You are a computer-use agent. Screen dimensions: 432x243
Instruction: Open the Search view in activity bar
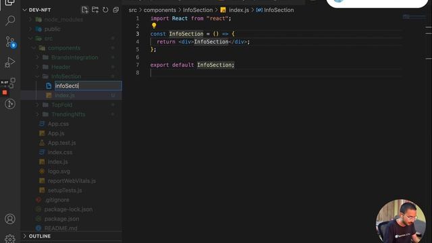click(x=10, y=20)
